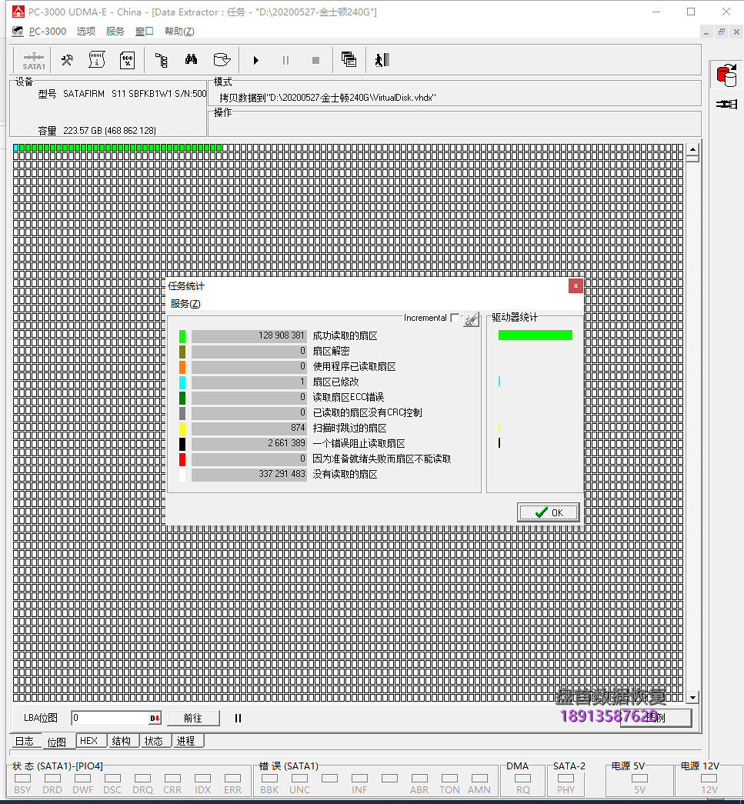Click the green successfully-read sectors color swatch

click(182, 336)
